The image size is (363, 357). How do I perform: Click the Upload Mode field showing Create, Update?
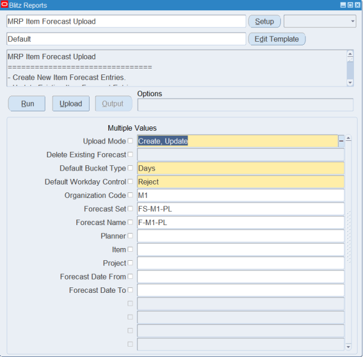click(x=238, y=141)
